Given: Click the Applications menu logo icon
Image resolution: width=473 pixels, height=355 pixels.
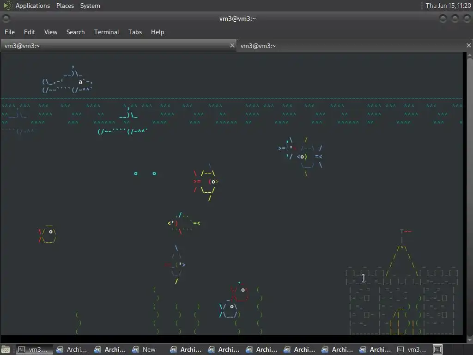Looking at the screenshot, I should (x=8, y=6).
